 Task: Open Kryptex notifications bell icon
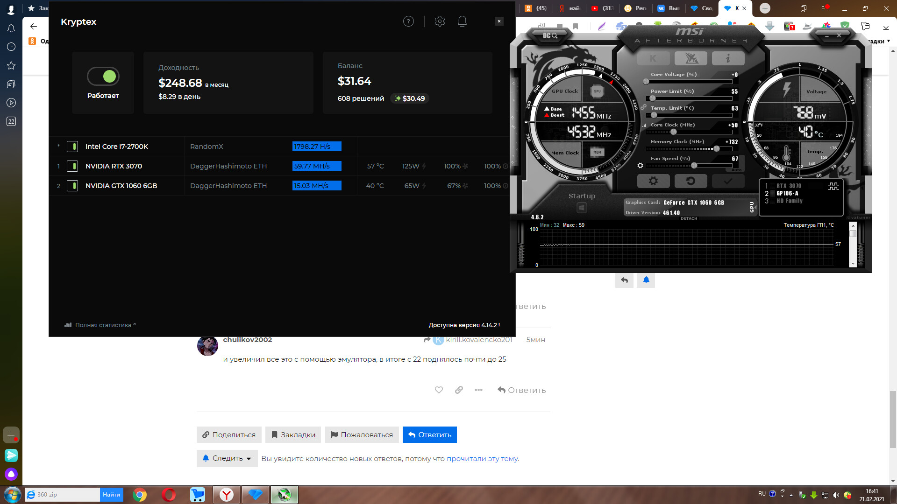click(462, 21)
